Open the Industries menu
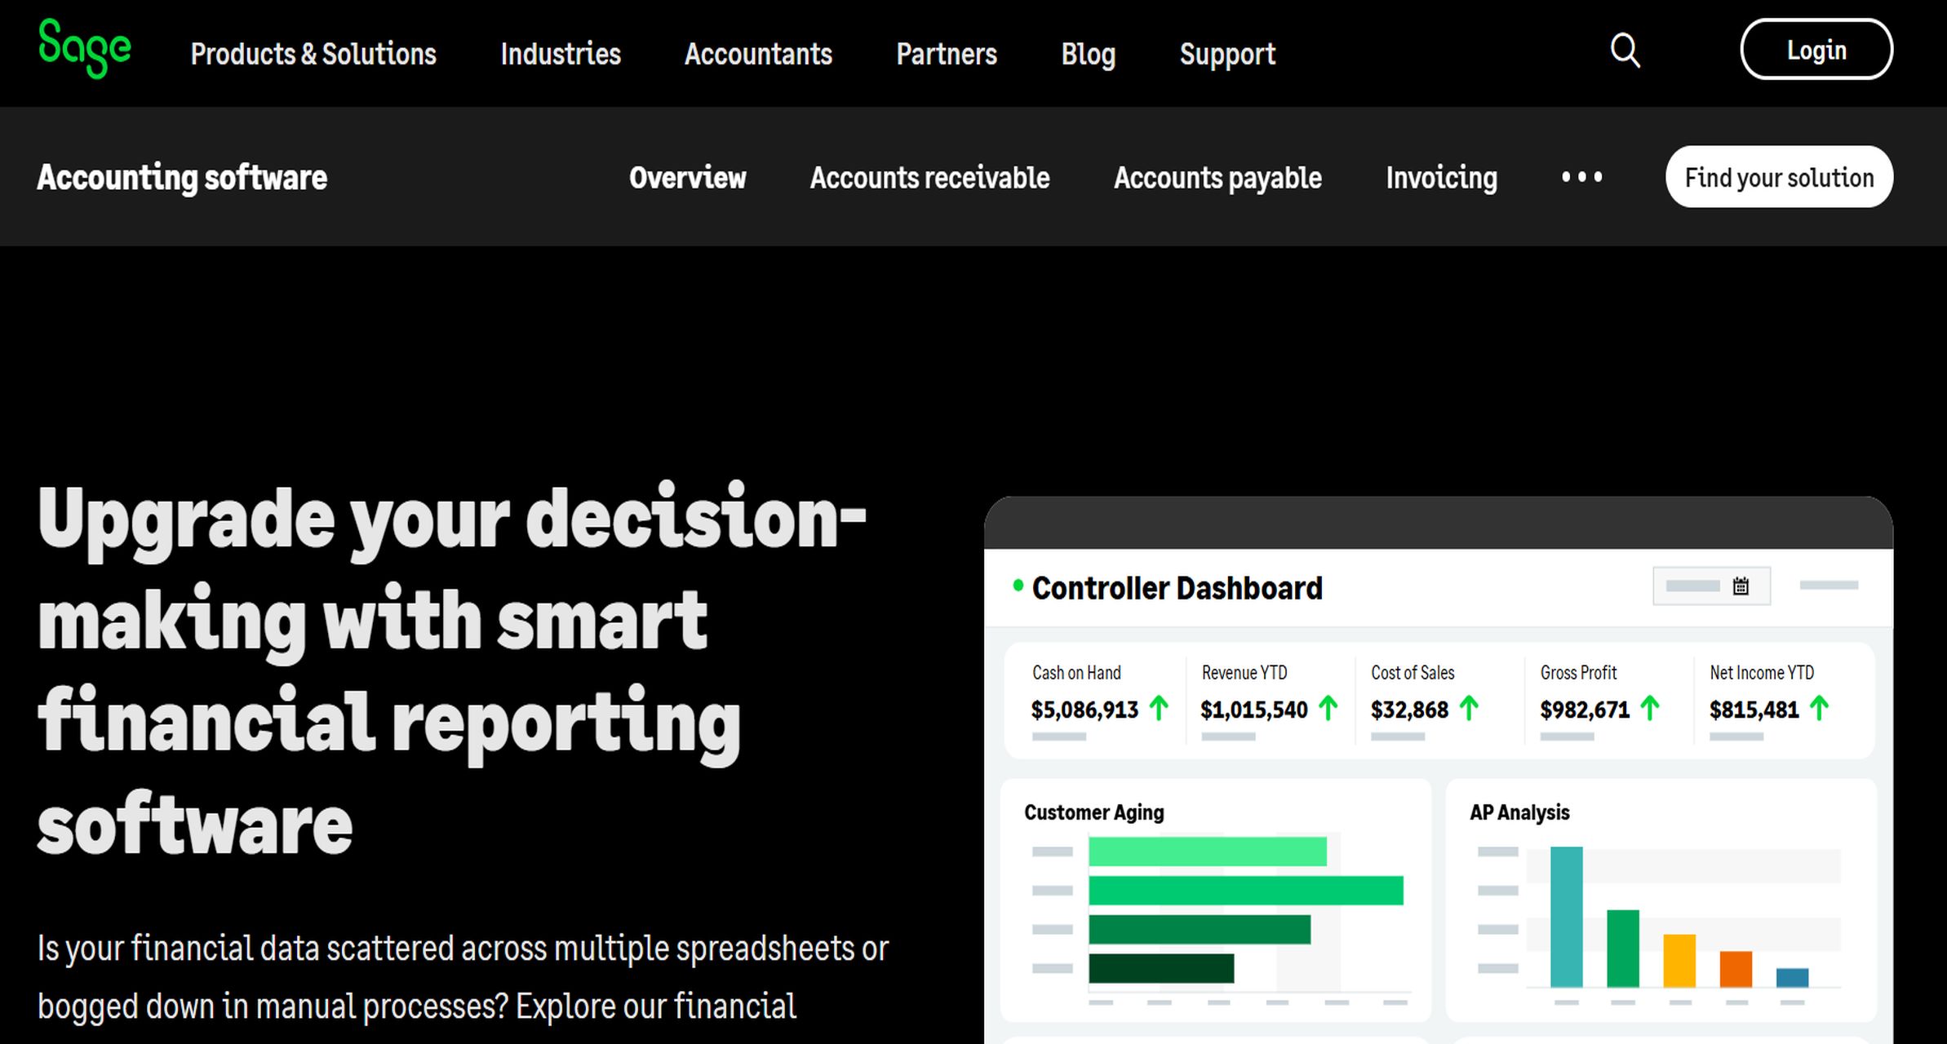The image size is (1947, 1044). click(561, 54)
